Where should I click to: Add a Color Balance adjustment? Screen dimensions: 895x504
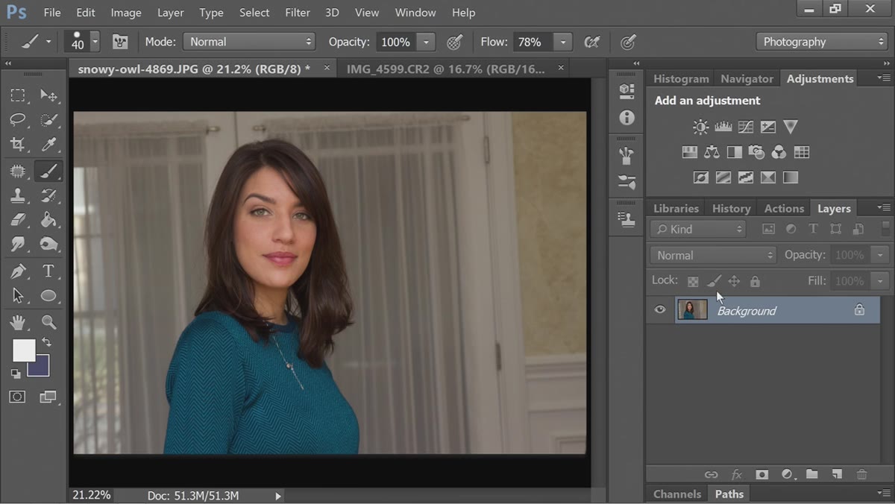(x=712, y=153)
